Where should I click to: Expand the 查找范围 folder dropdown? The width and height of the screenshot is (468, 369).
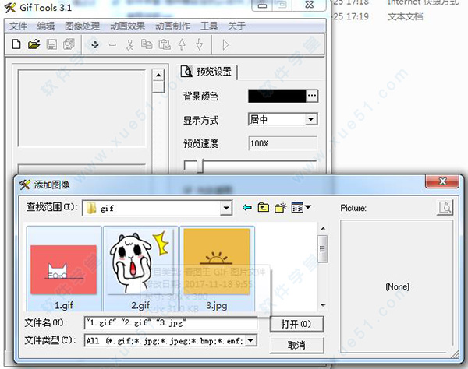pos(226,208)
